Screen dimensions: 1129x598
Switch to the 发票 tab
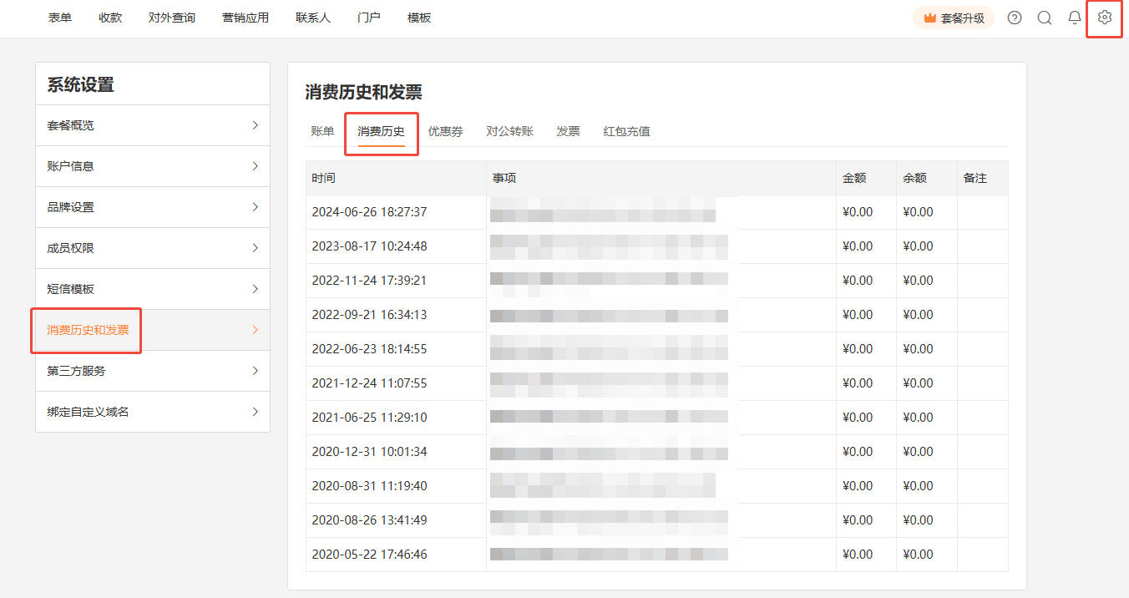tap(569, 131)
